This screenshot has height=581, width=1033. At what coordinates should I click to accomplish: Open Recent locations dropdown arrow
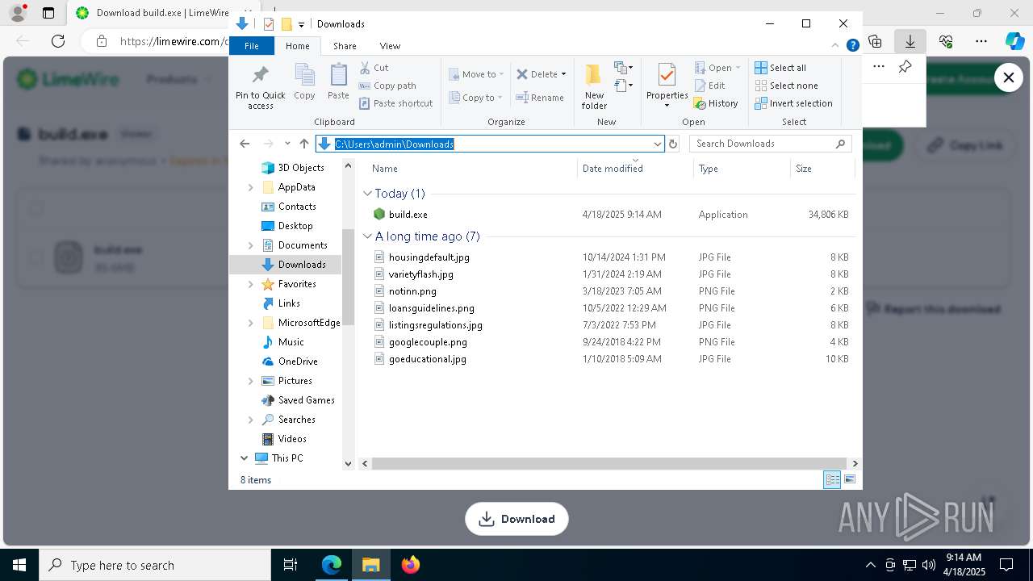[x=287, y=144]
